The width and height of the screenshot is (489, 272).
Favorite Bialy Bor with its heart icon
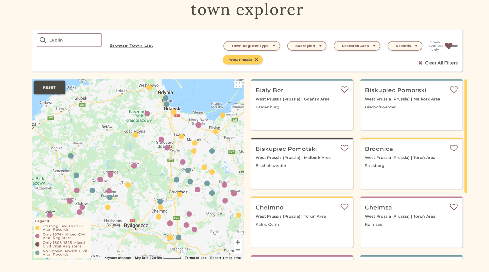tap(344, 89)
